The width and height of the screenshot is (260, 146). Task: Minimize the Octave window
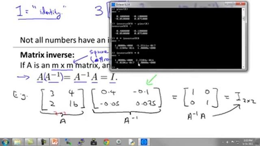227,4
